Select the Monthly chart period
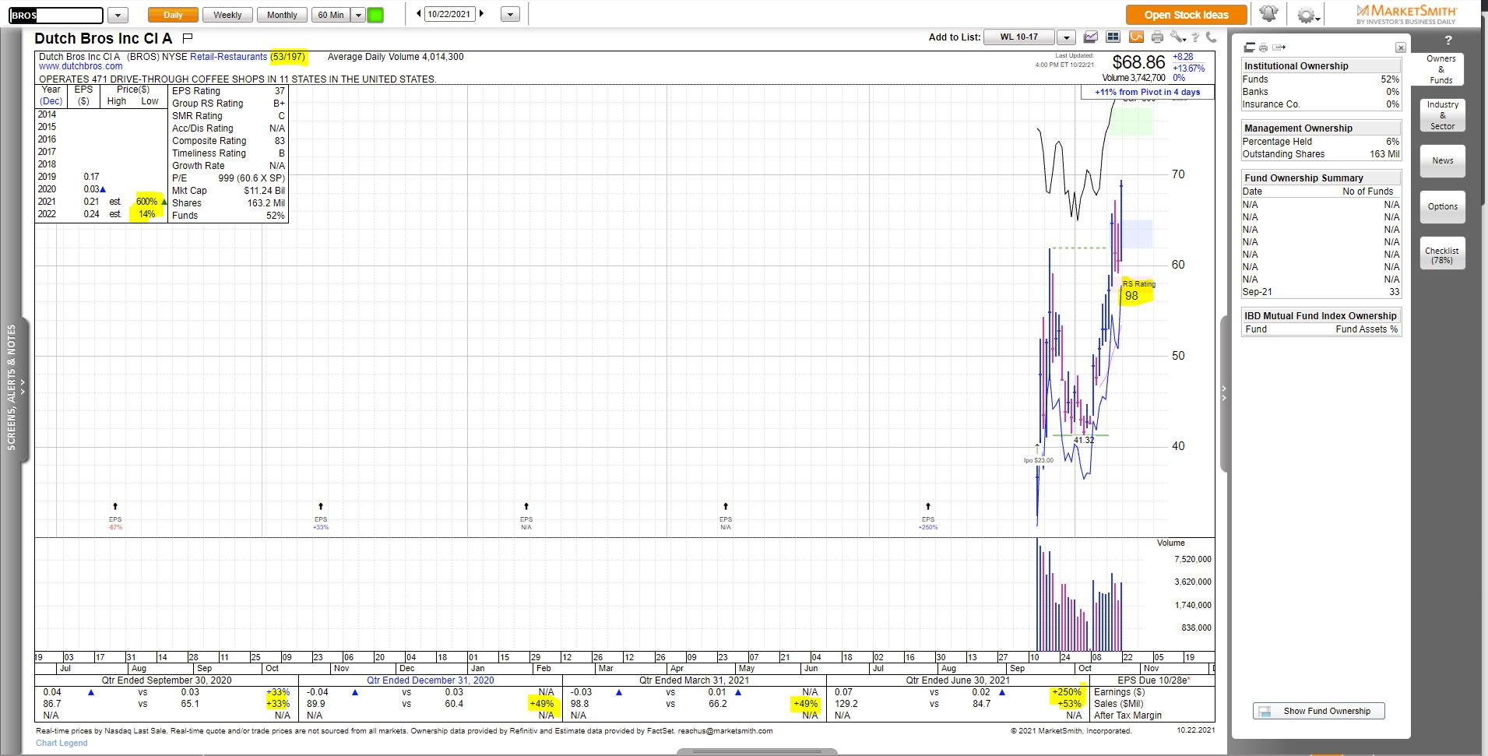1488x756 pixels. coord(282,15)
